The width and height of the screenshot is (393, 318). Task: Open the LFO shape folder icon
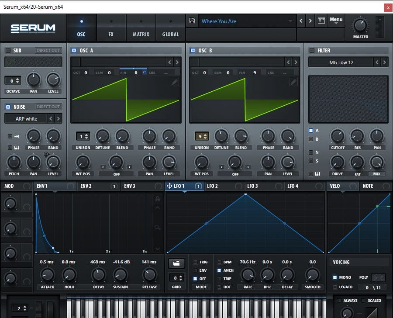click(176, 264)
